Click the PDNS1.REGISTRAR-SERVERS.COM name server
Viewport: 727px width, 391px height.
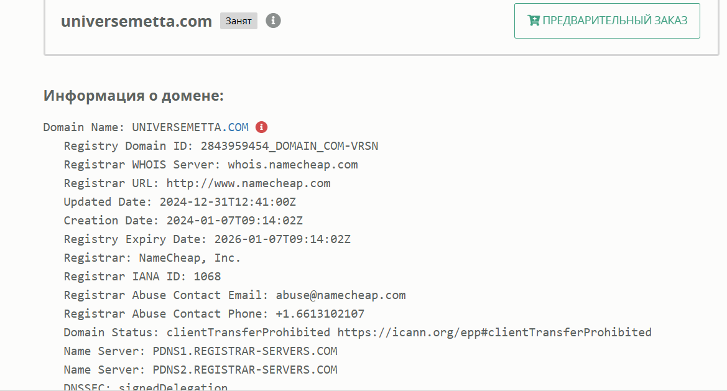point(245,351)
